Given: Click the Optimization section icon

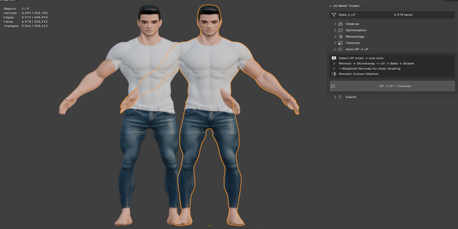Looking at the screenshot, I should click(x=340, y=30).
